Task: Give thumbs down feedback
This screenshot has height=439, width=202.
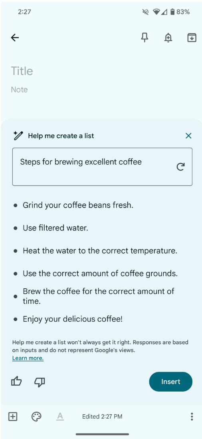Action: coord(40,382)
